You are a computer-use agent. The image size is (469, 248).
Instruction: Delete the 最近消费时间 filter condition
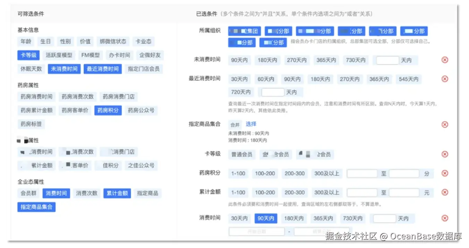click(x=444, y=79)
